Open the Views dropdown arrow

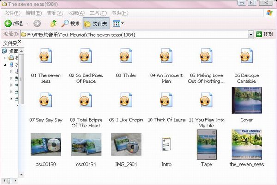123,23
